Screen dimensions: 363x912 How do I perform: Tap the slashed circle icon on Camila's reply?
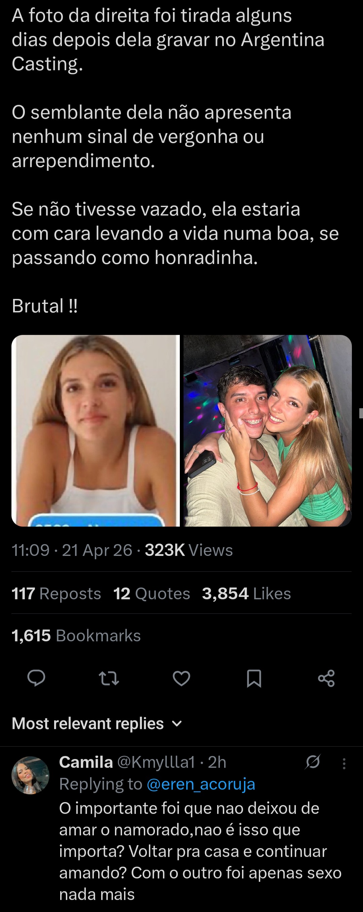coord(313,762)
